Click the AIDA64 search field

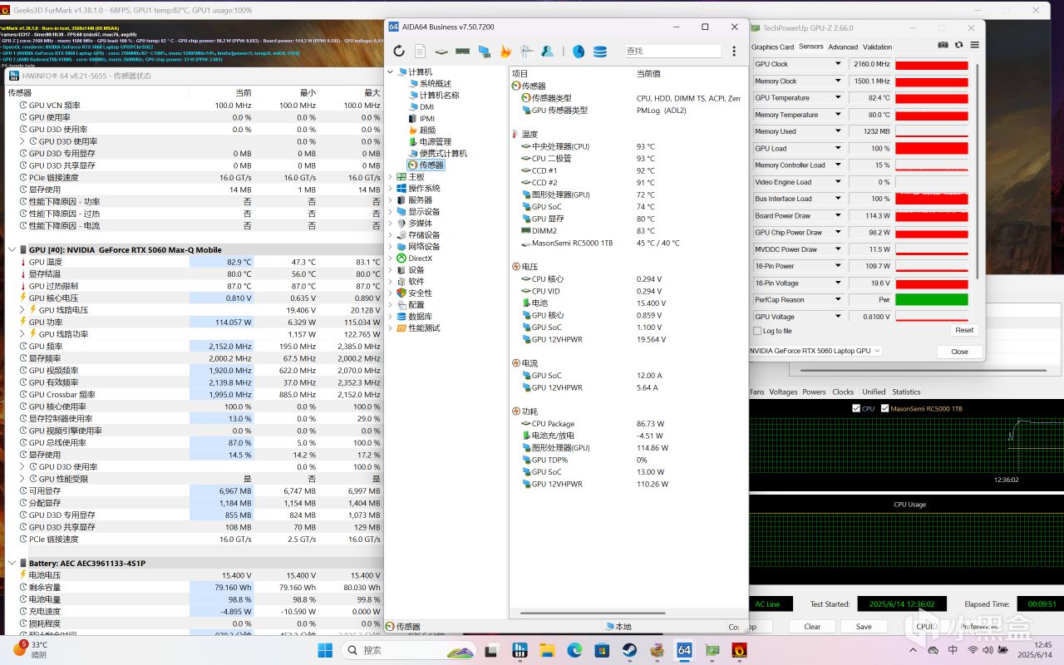pyautogui.click(x=672, y=52)
